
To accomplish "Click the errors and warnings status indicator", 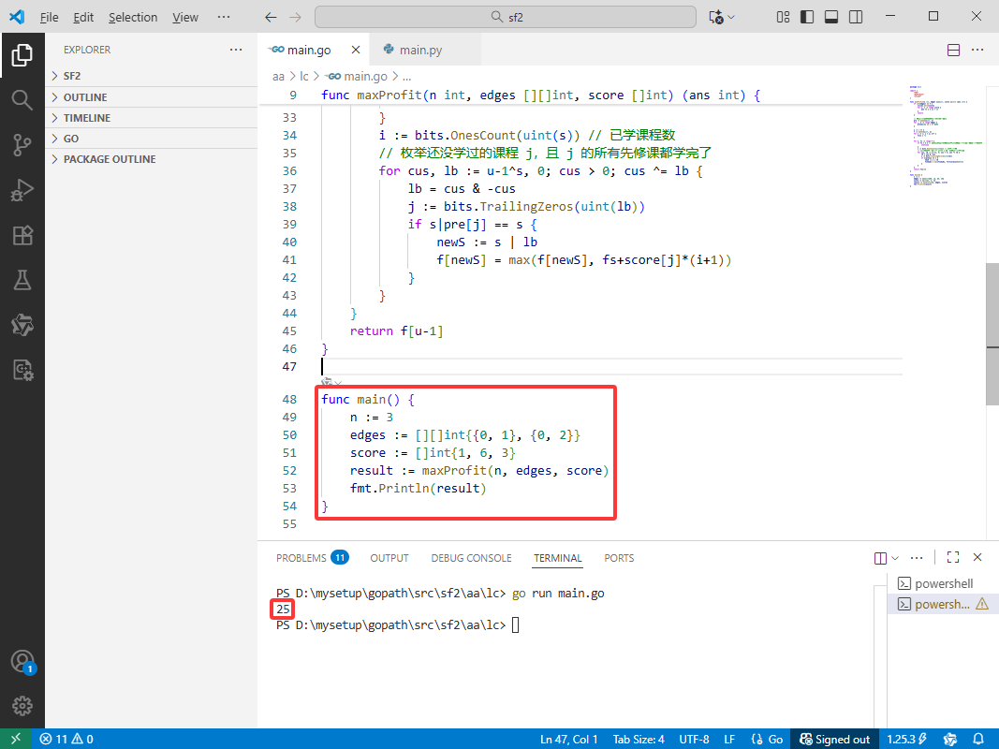I will point(66,739).
